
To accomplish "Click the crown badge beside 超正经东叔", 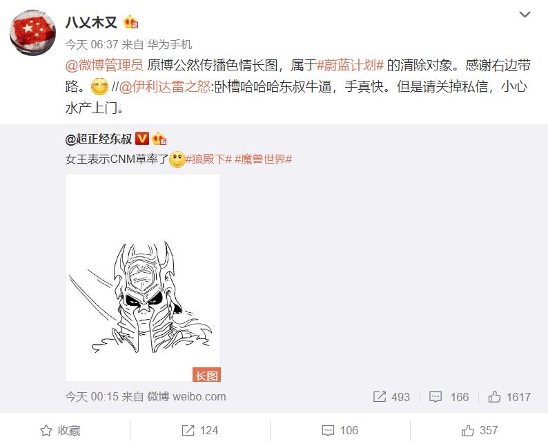I will (159, 139).
